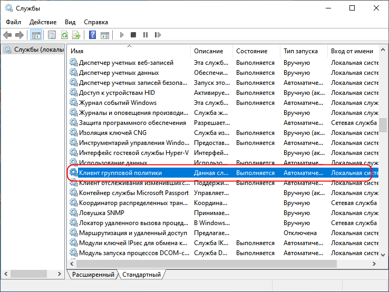Viewport: 389px width, 292px height.
Task: Open Properties via the toolbar icon
Action: [52, 35]
